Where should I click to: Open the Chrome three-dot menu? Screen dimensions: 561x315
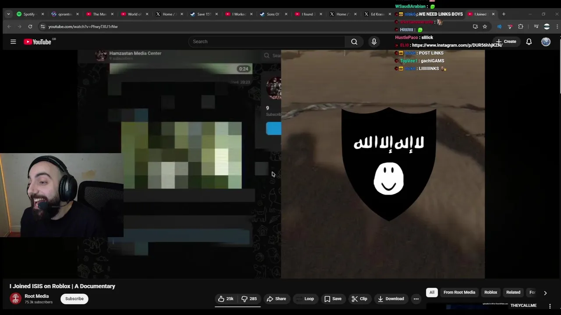click(x=557, y=27)
